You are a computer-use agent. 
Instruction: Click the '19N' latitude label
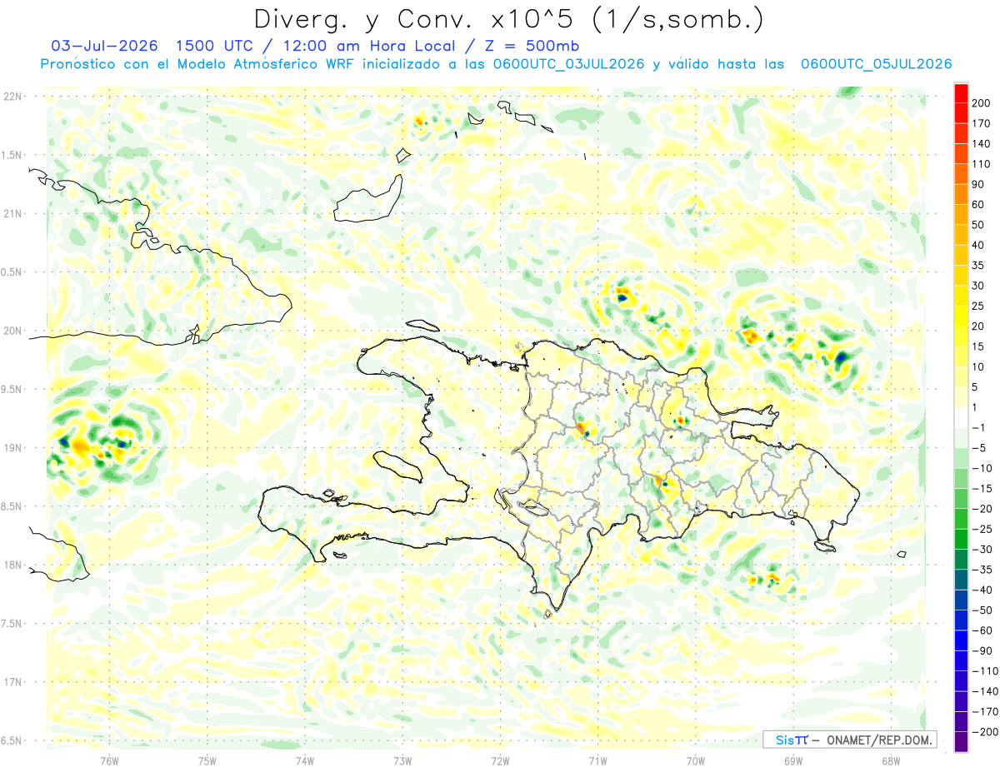12,448
